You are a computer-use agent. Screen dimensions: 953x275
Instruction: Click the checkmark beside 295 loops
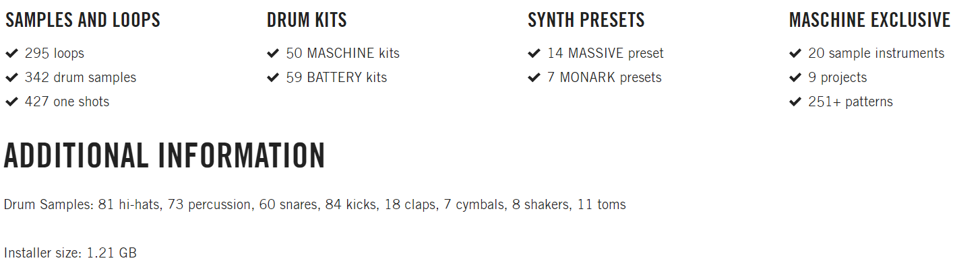point(11,53)
